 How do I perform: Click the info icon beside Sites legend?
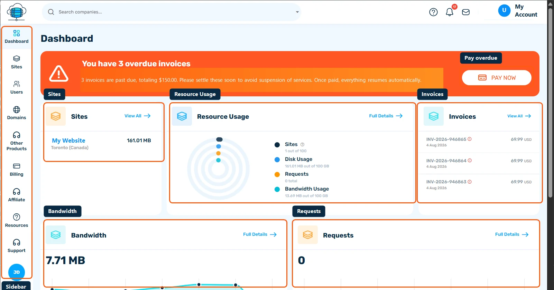(x=302, y=145)
